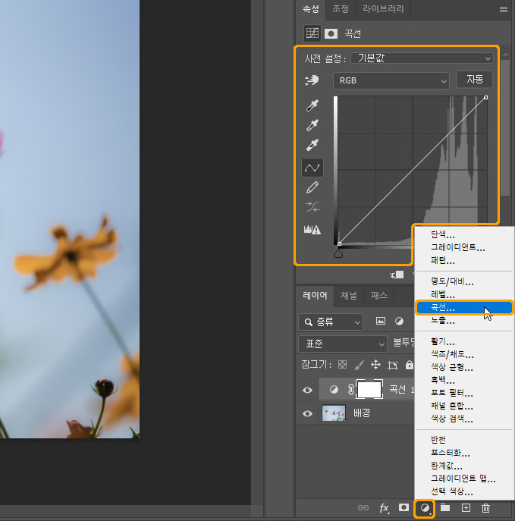Hide the 곡선 1 layer eye
This screenshot has height=521, width=515.
(x=307, y=390)
